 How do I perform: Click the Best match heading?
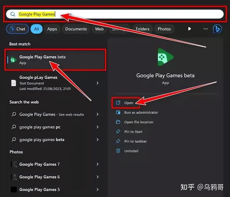tap(20, 44)
